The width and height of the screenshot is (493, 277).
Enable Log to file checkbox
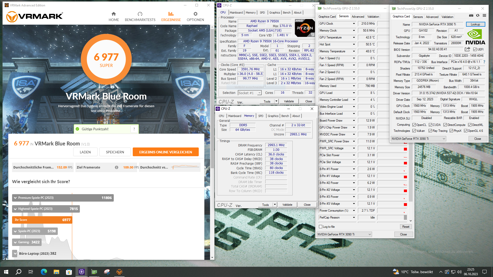(320, 227)
